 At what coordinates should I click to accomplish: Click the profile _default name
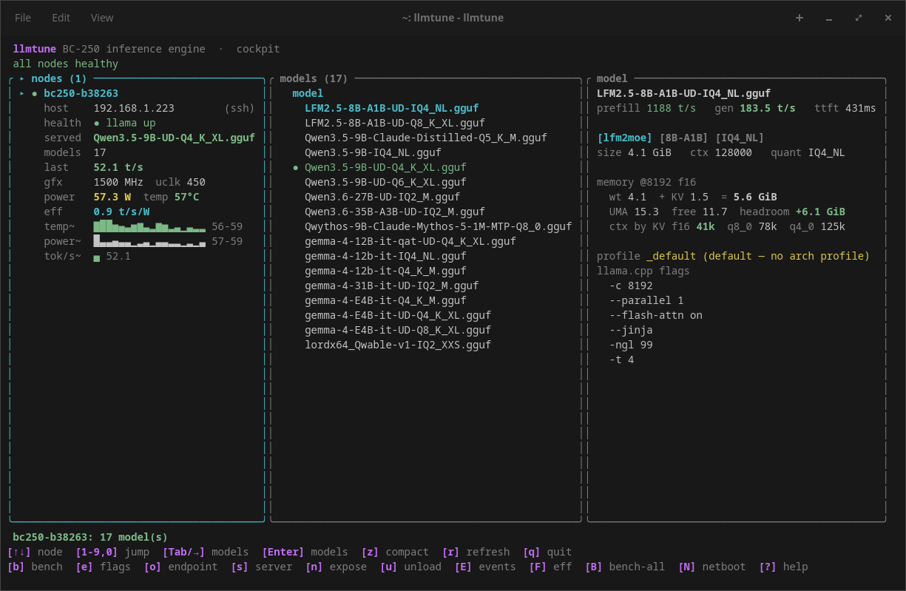672,256
